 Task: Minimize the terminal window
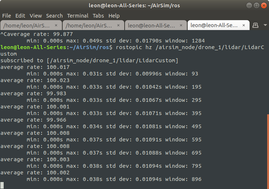pos(249,5)
